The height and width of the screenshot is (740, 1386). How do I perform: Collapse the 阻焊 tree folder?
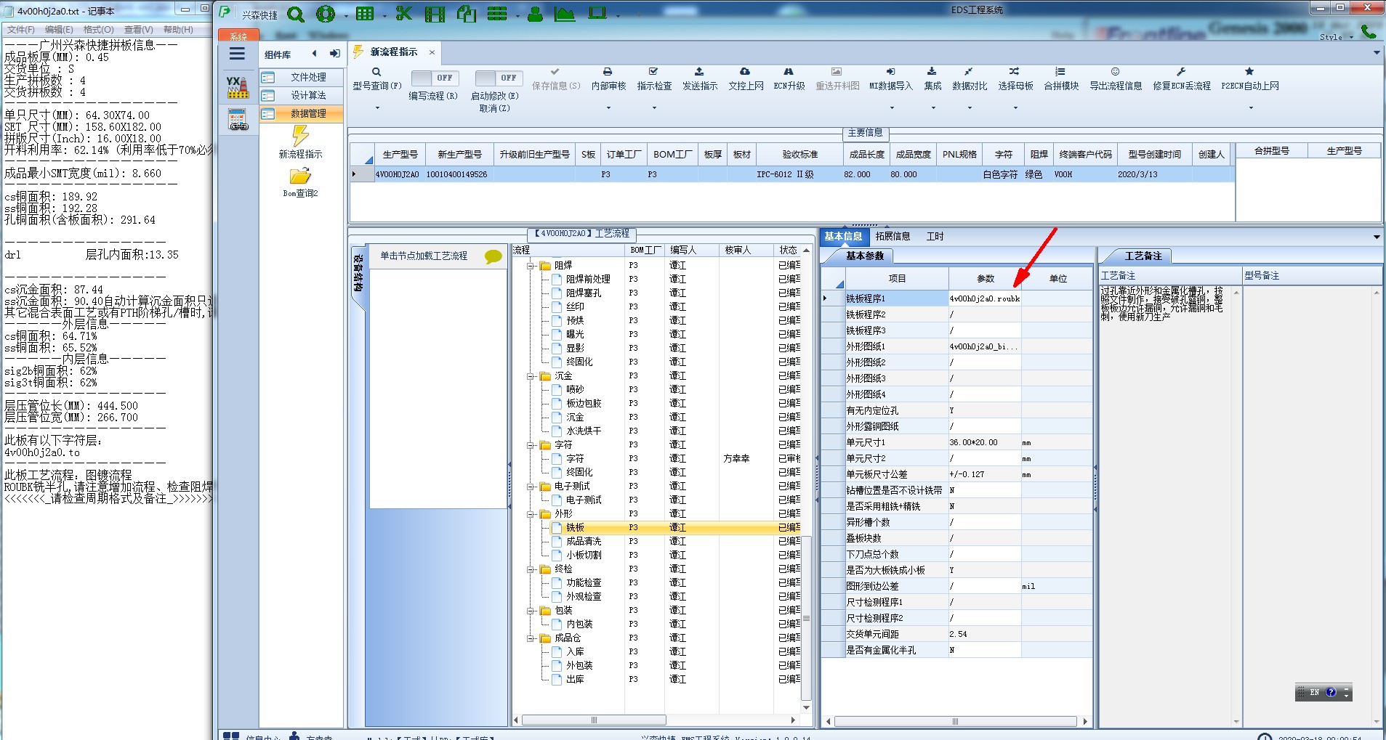[x=531, y=266]
